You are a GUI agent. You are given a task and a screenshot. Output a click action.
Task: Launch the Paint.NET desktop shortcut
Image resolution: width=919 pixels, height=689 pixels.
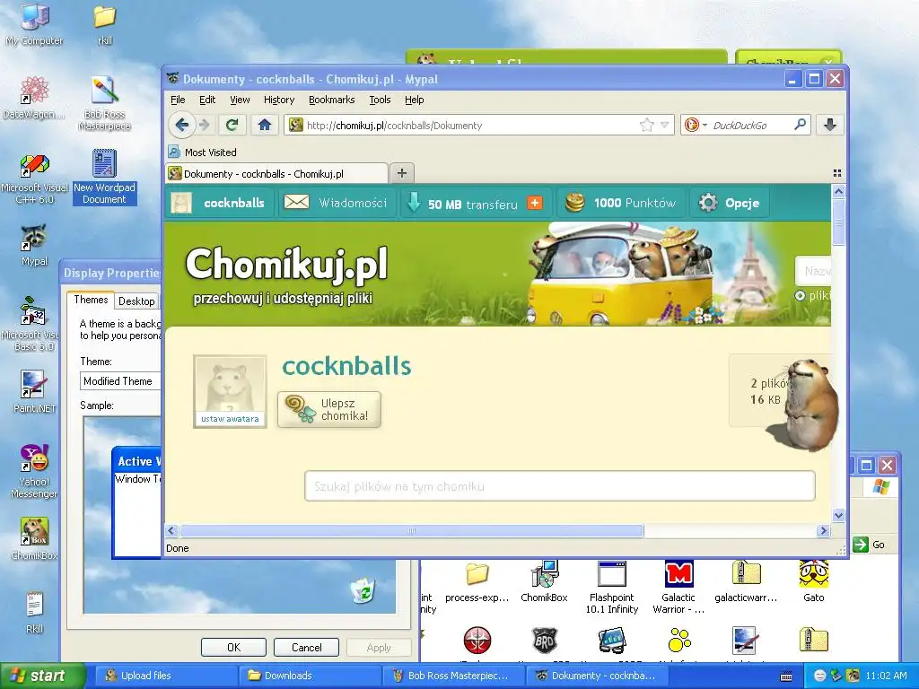[x=34, y=391]
